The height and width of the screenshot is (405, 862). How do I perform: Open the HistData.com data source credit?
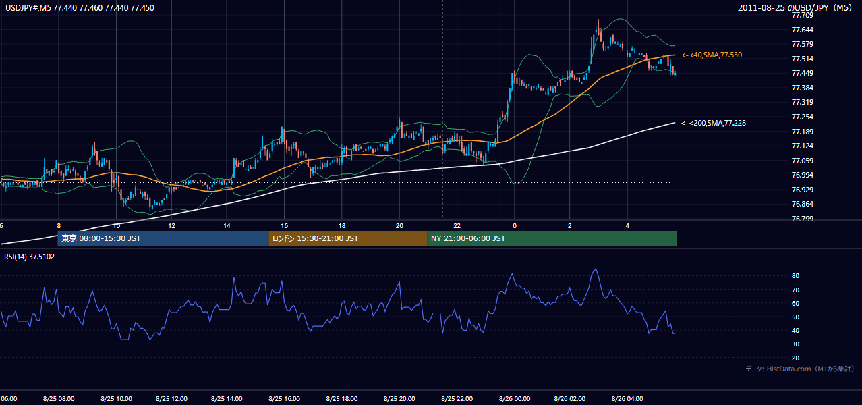tap(799, 369)
